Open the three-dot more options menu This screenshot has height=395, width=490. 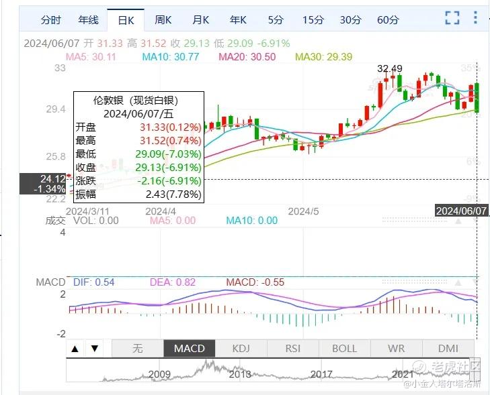(x=475, y=17)
